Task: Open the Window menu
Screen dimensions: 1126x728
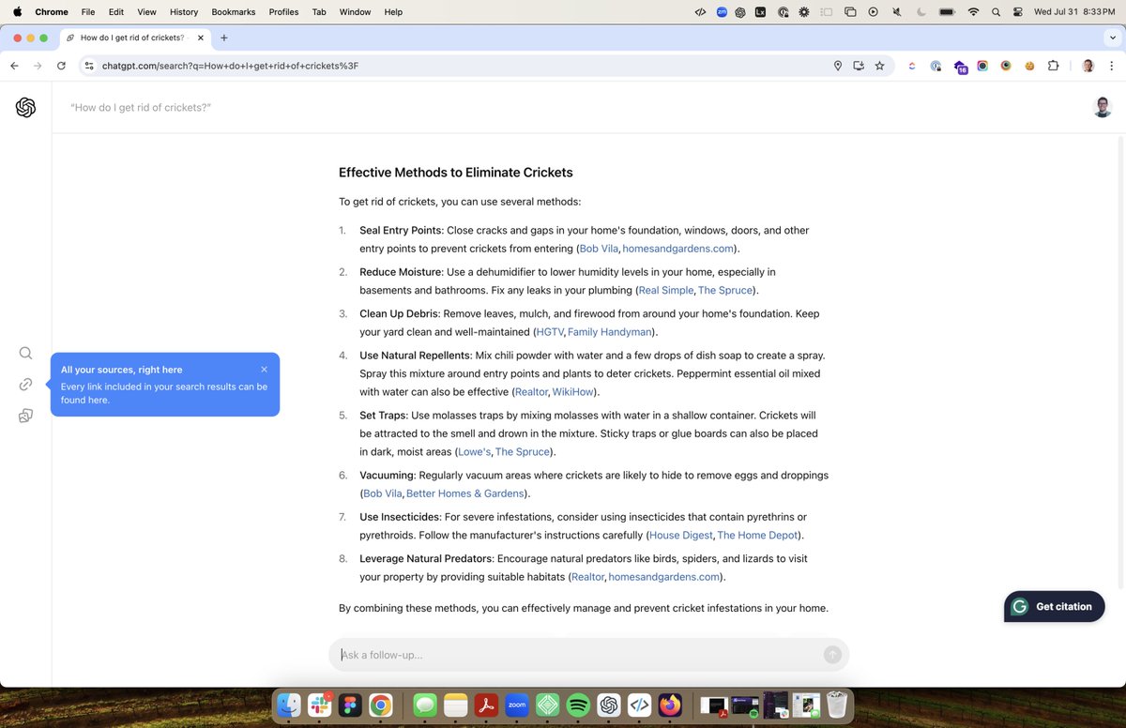Action: (x=355, y=11)
